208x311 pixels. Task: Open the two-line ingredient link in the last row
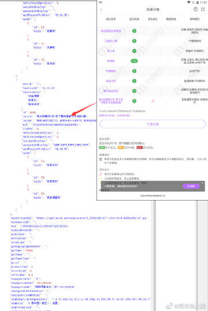[x=111, y=101]
